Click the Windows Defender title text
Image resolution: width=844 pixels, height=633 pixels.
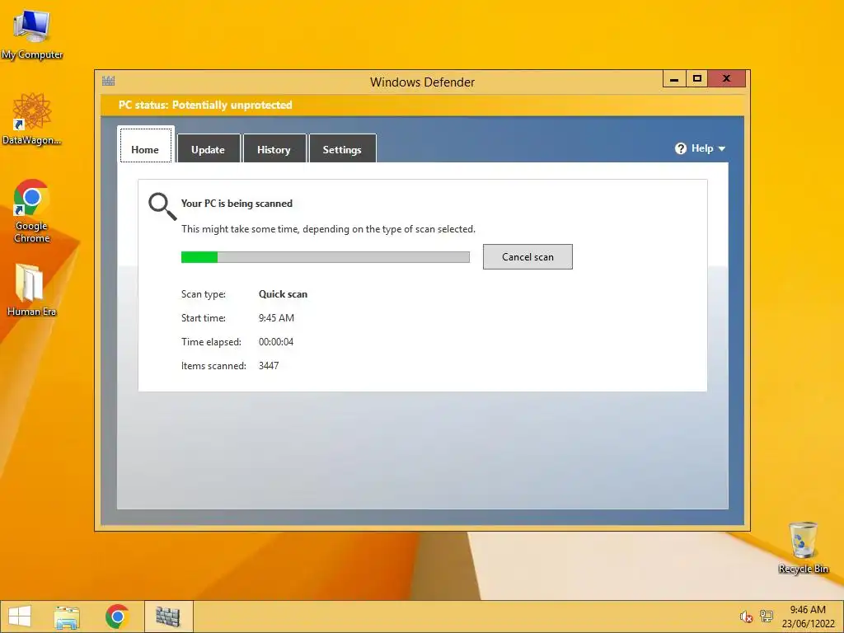(x=422, y=82)
